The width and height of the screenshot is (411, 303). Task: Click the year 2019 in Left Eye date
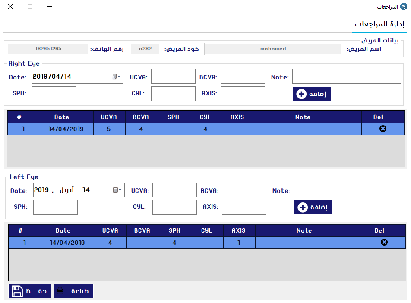click(x=41, y=190)
